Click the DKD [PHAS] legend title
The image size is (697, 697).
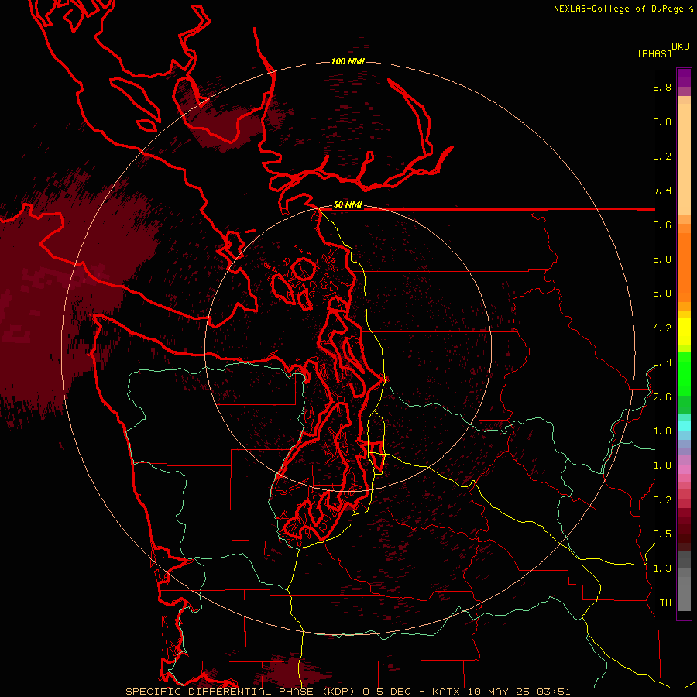(663, 50)
